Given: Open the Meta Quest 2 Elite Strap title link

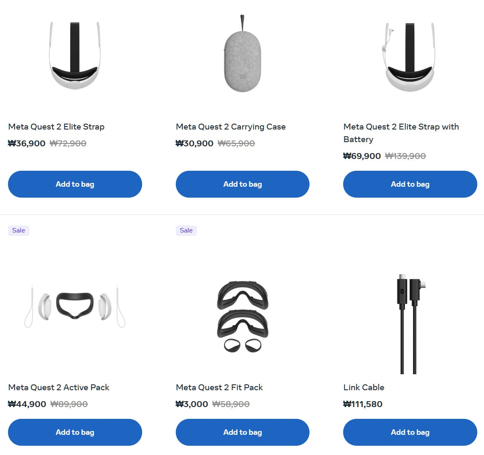Looking at the screenshot, I should (x=56, y=127).
